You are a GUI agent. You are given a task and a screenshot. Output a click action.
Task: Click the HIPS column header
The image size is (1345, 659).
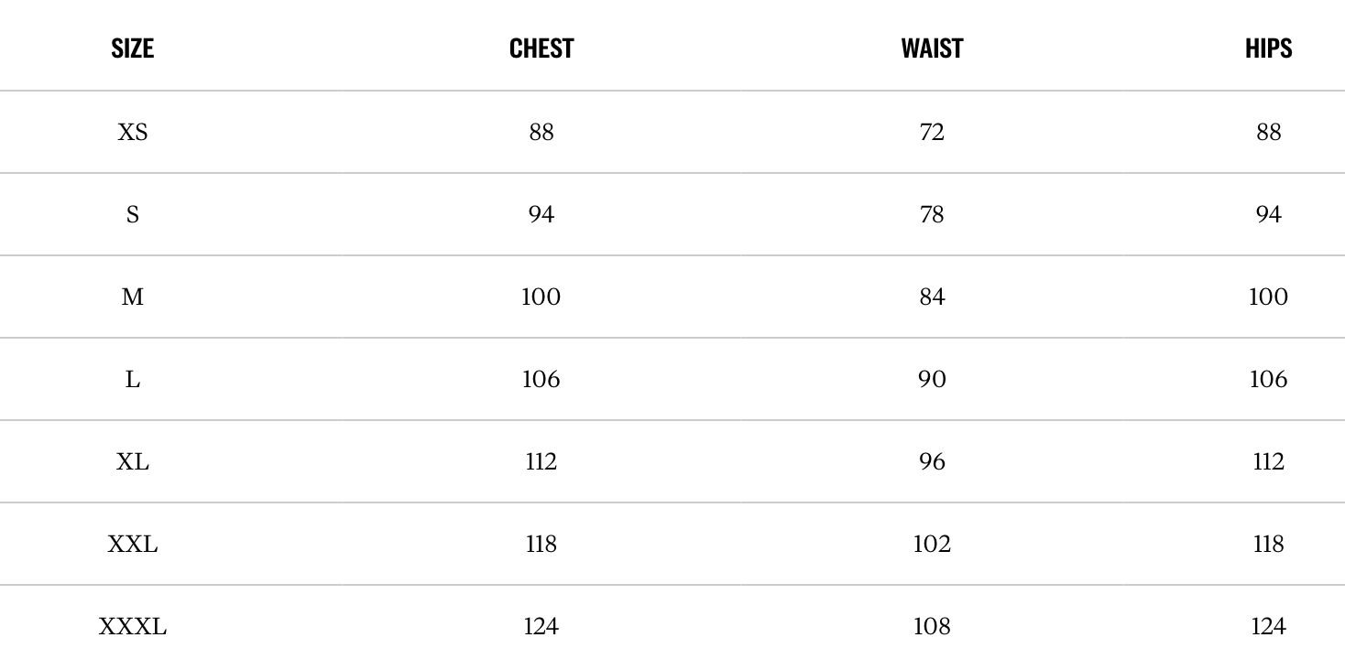[x=1268, y=49]
